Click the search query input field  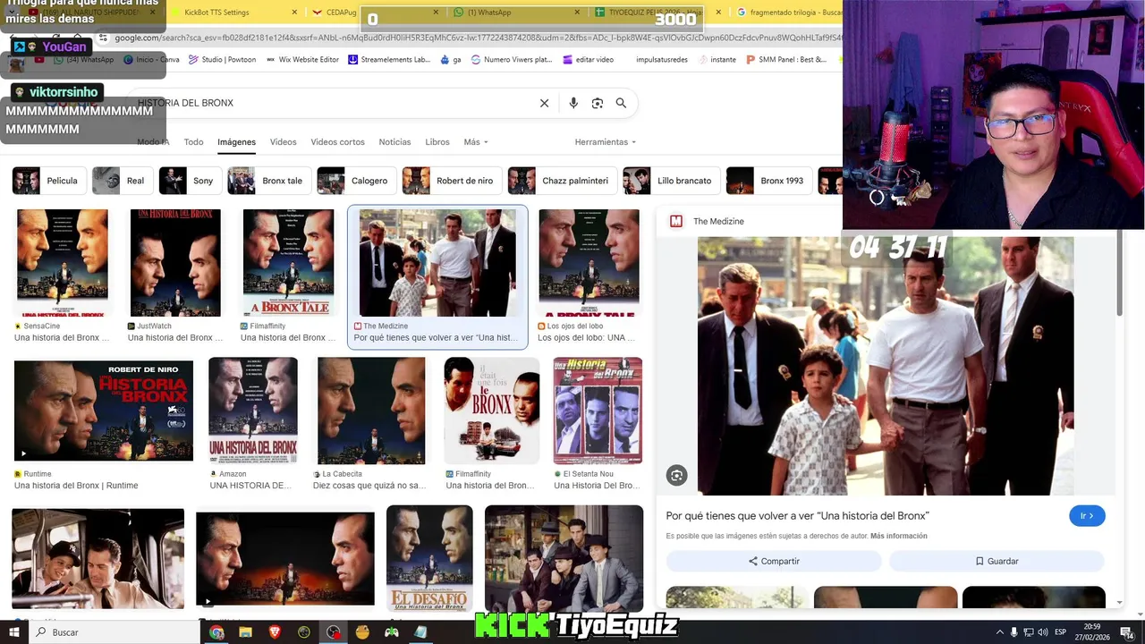point(335,103)
